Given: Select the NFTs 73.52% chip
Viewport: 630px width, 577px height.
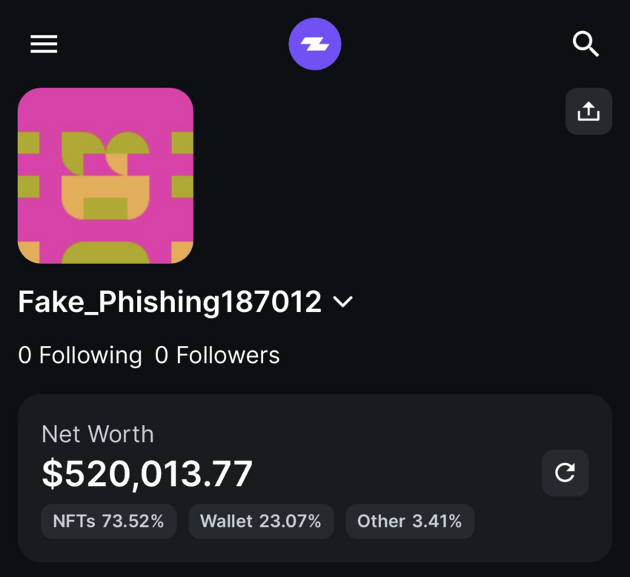Looking at the screenshot, I should 108,521.
